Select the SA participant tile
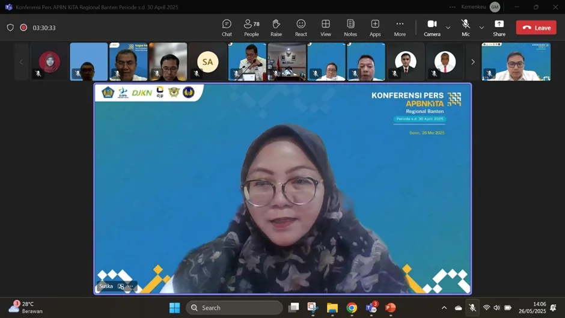Screen dimensions: 565x318 (207, 62)
